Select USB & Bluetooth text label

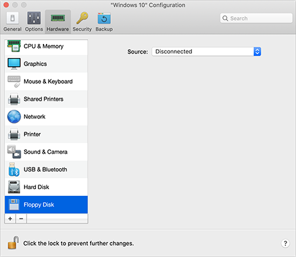point(45,169)
